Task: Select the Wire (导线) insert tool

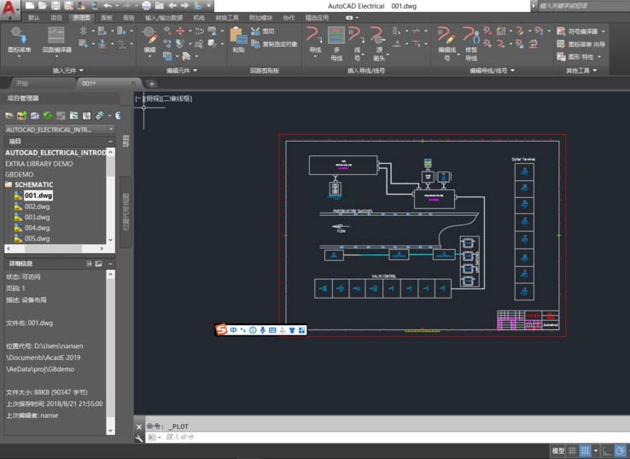Action: click(315, 40)
